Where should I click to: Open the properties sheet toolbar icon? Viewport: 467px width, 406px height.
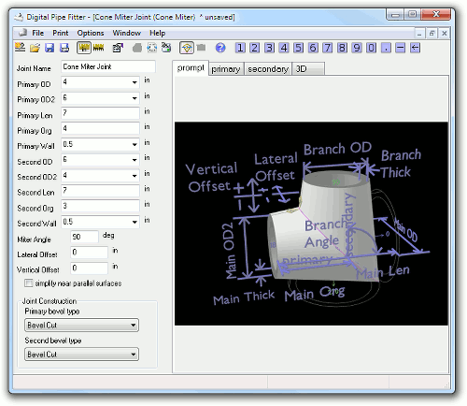[118, 48]
